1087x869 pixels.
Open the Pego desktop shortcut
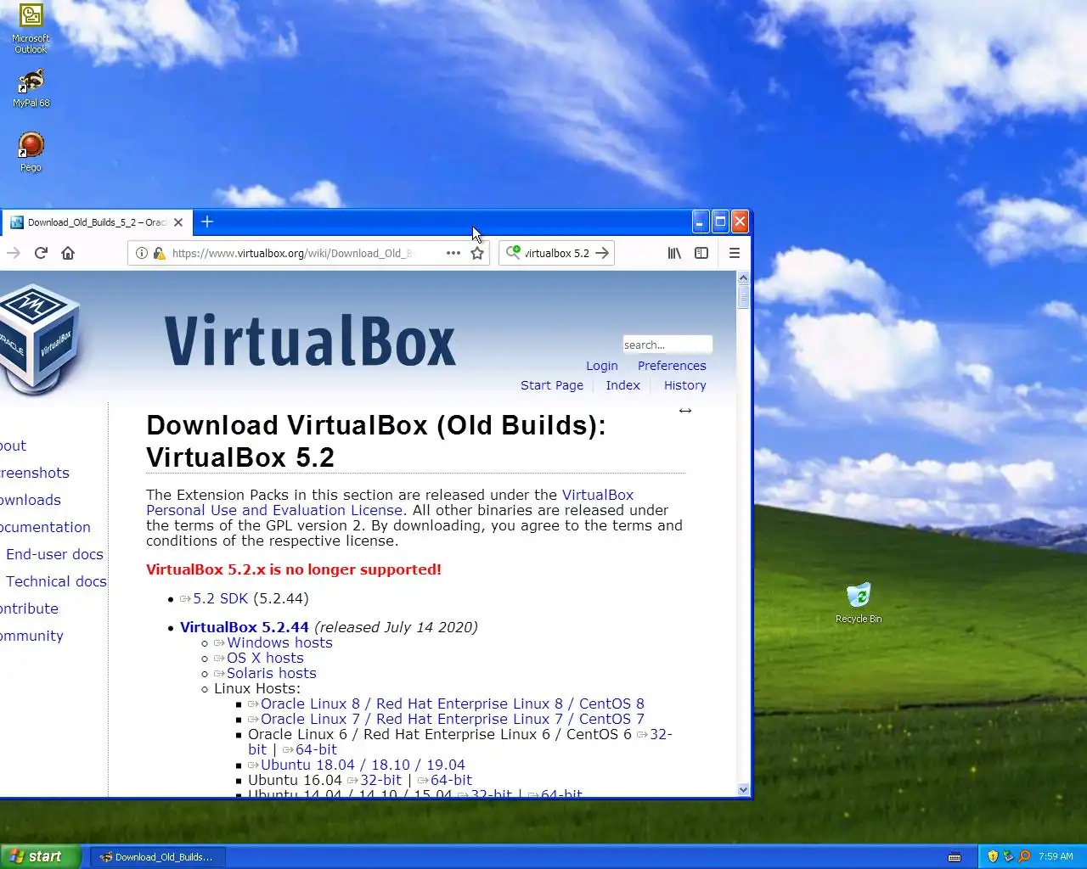[x=31, y=152]
